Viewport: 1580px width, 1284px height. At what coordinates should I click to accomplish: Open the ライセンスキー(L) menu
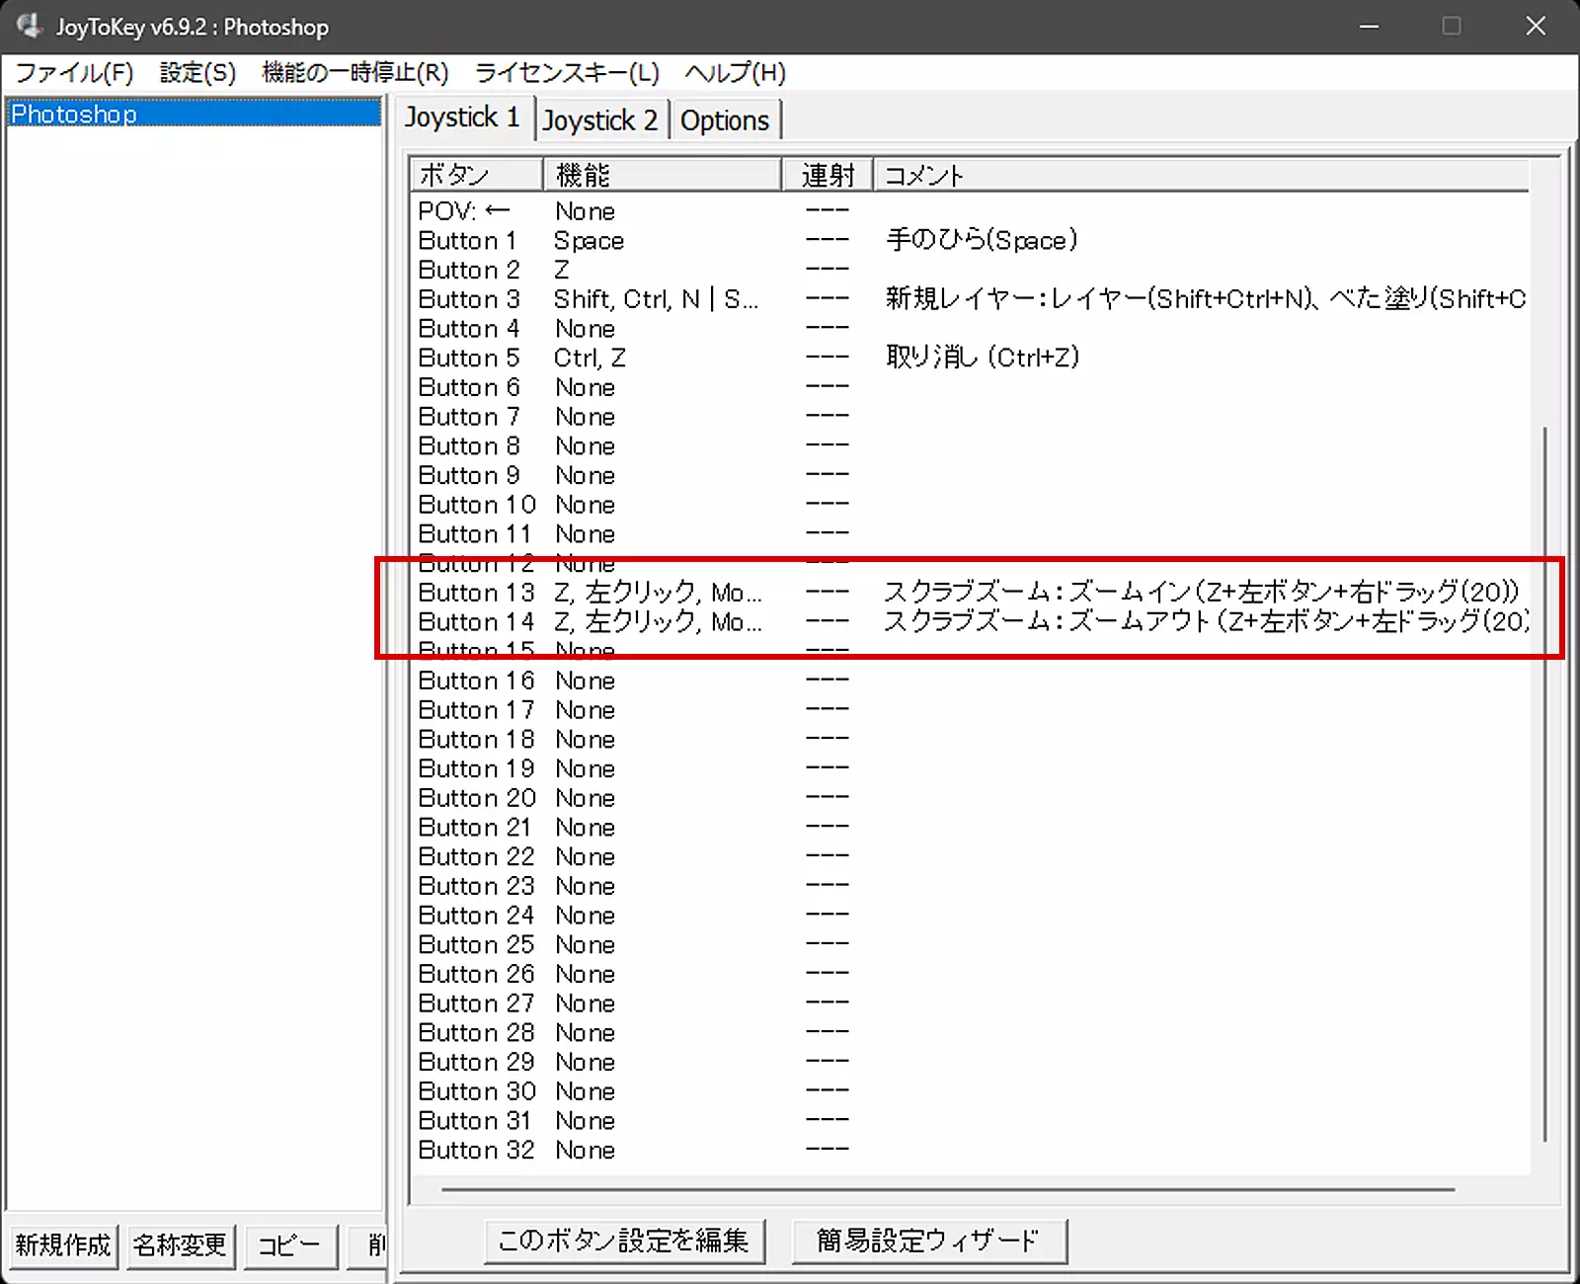tap(567, 73)
